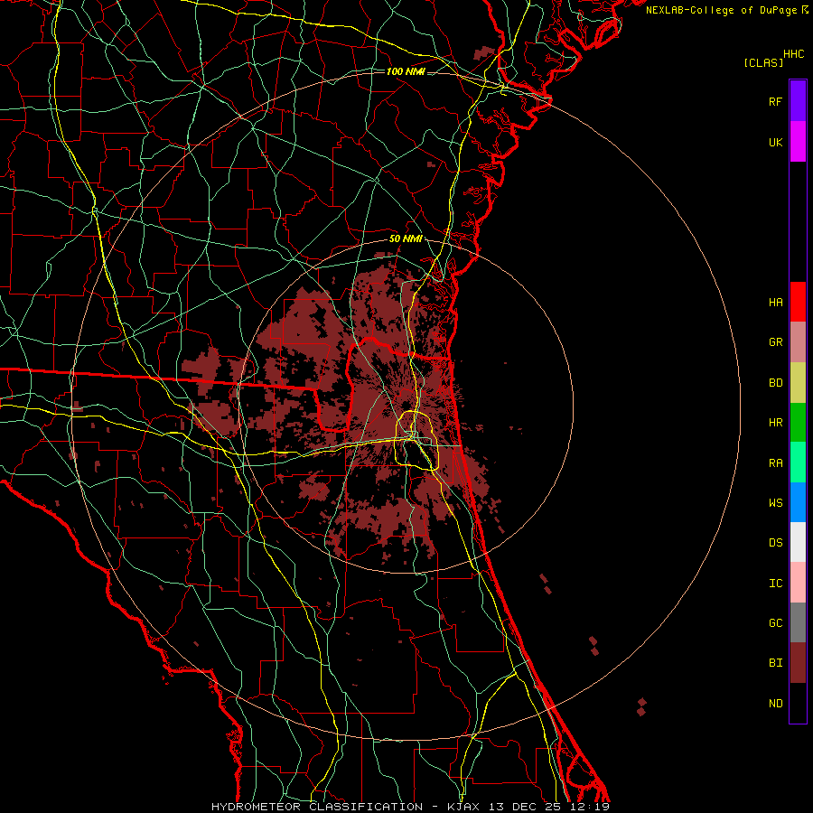Click the 'IC' legend label
Screen dimensions: 813x813
tap(775, 584)
